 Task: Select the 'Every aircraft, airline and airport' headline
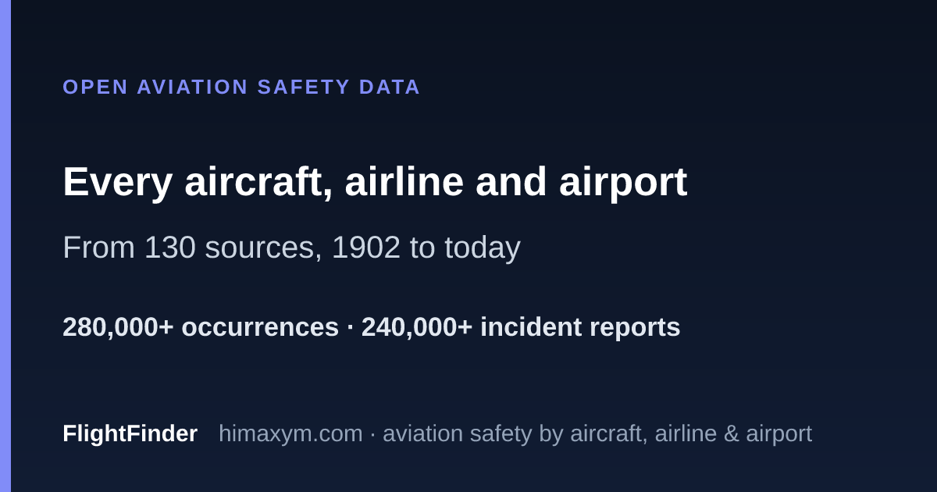coord(375,182)
